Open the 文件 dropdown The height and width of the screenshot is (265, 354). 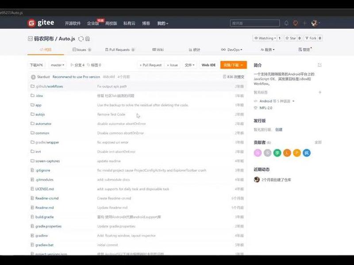click(189, 65)
